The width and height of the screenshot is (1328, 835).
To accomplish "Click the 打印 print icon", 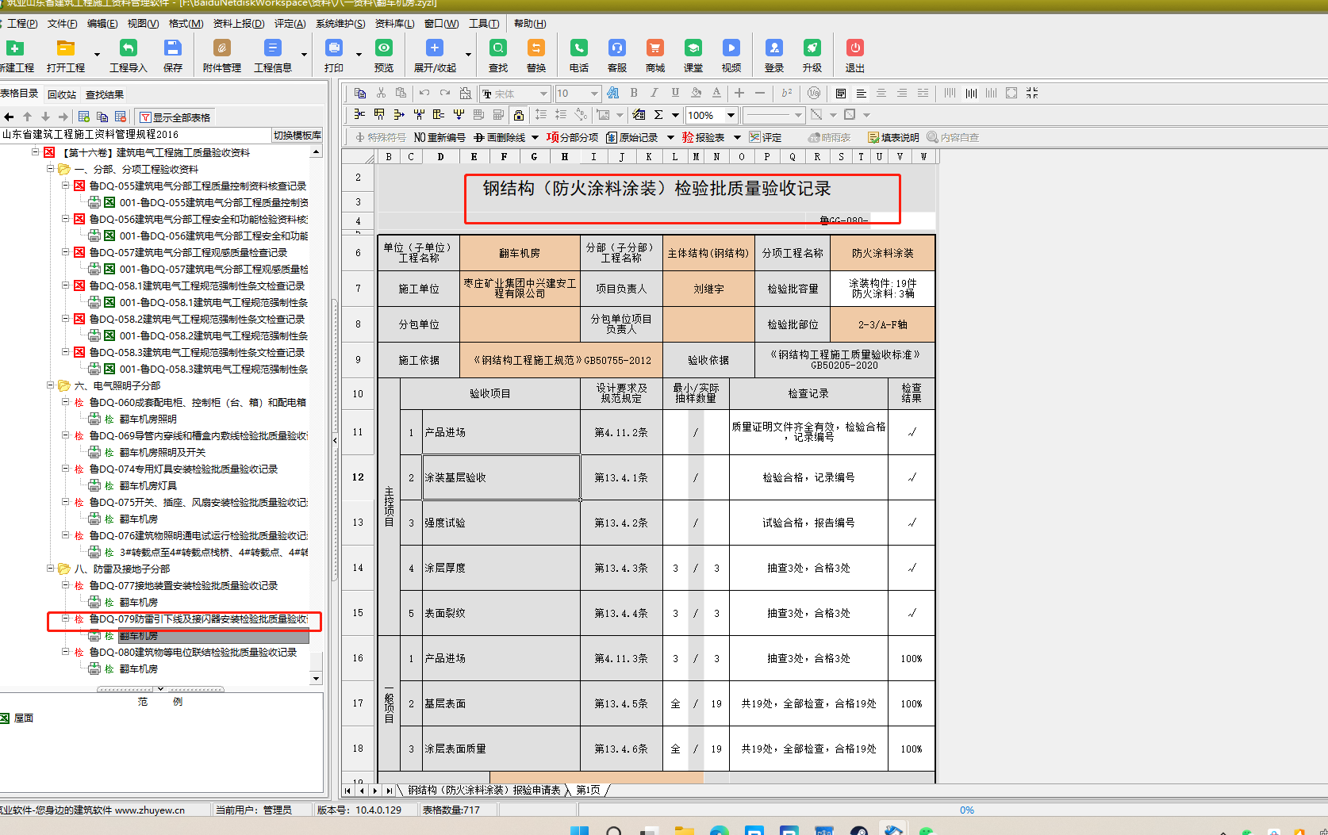I will click(334, 48).
